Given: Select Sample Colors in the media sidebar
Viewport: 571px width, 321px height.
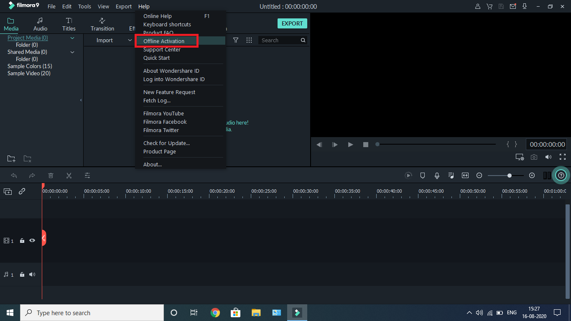Looking at the screenshot, I should [x=29, y=66].
